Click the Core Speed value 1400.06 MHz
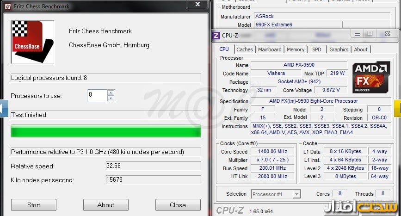The width and height of the screenshot is (401, 216). click(x=272, y=152)
